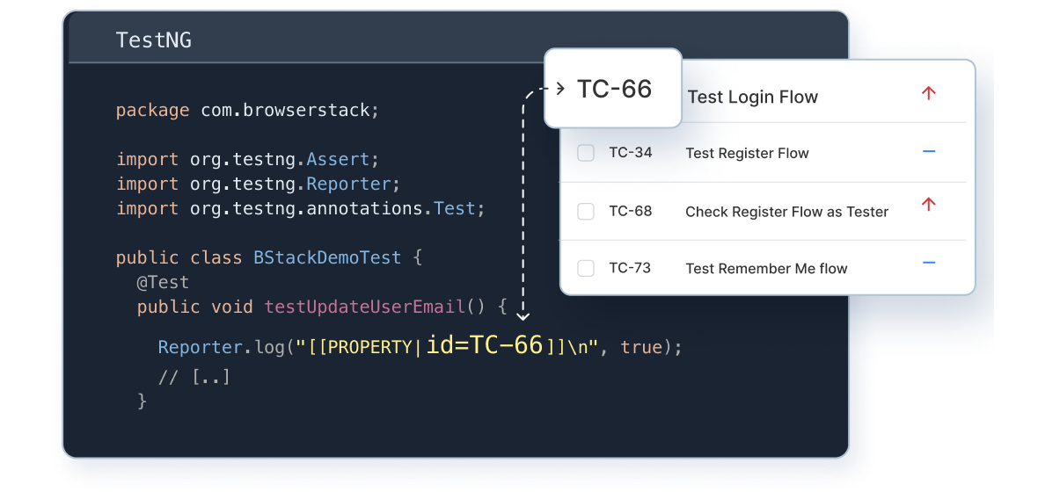
Task: Click the TC-66 callout badge
Action: pyautogui.click(x=613, y=88)
